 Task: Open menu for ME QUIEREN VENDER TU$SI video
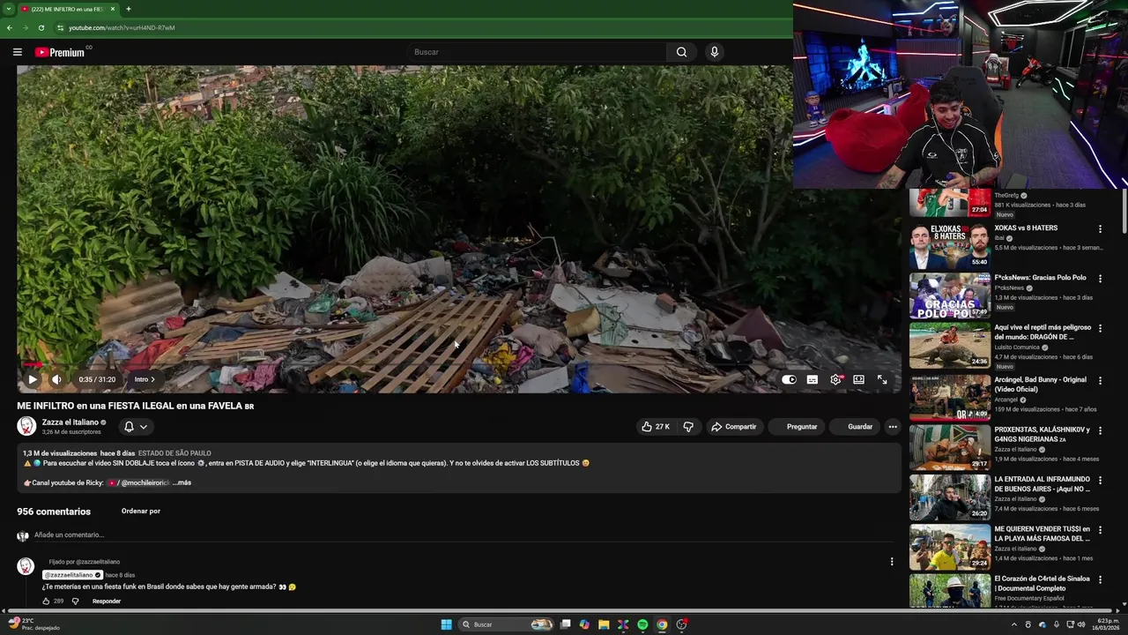point(1100,530)
